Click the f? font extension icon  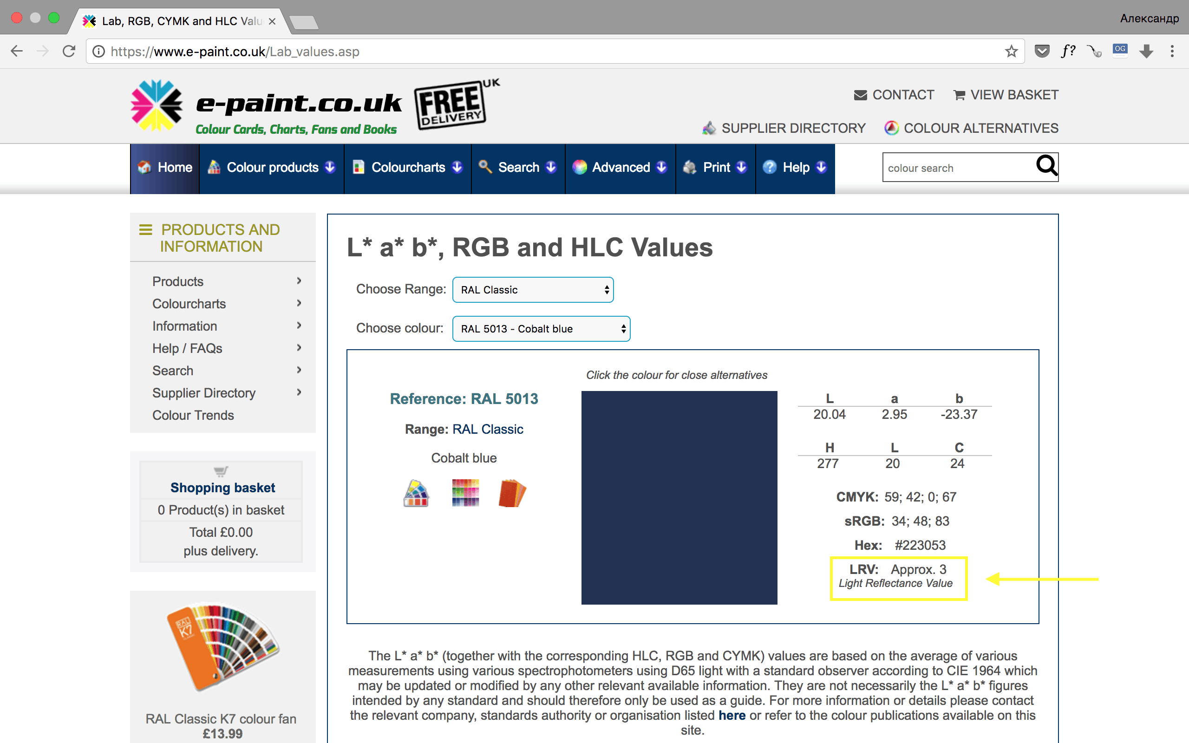tap(1068, 51)
